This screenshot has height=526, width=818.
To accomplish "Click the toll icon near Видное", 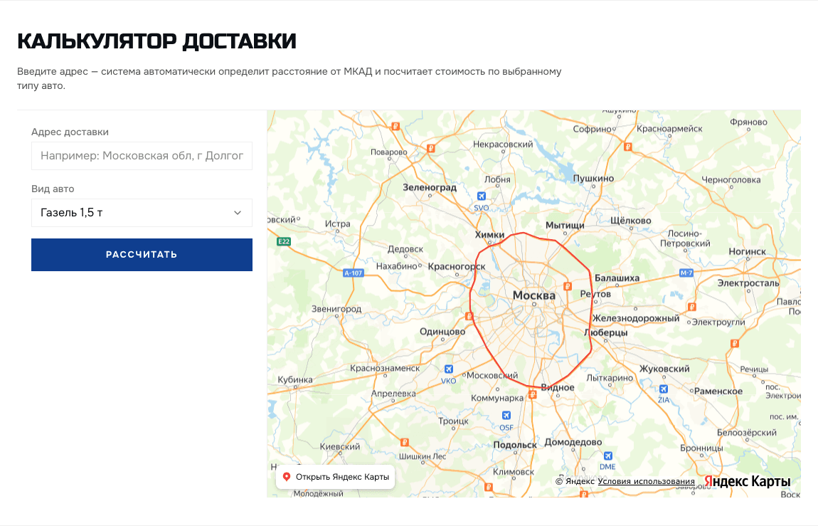I will (x=532, y=395).
